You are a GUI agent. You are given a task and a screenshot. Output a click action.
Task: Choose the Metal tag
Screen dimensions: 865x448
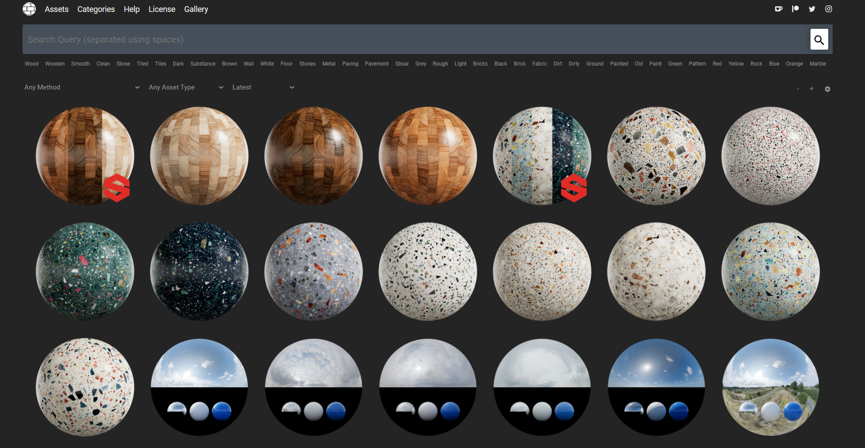click(329, 64)
